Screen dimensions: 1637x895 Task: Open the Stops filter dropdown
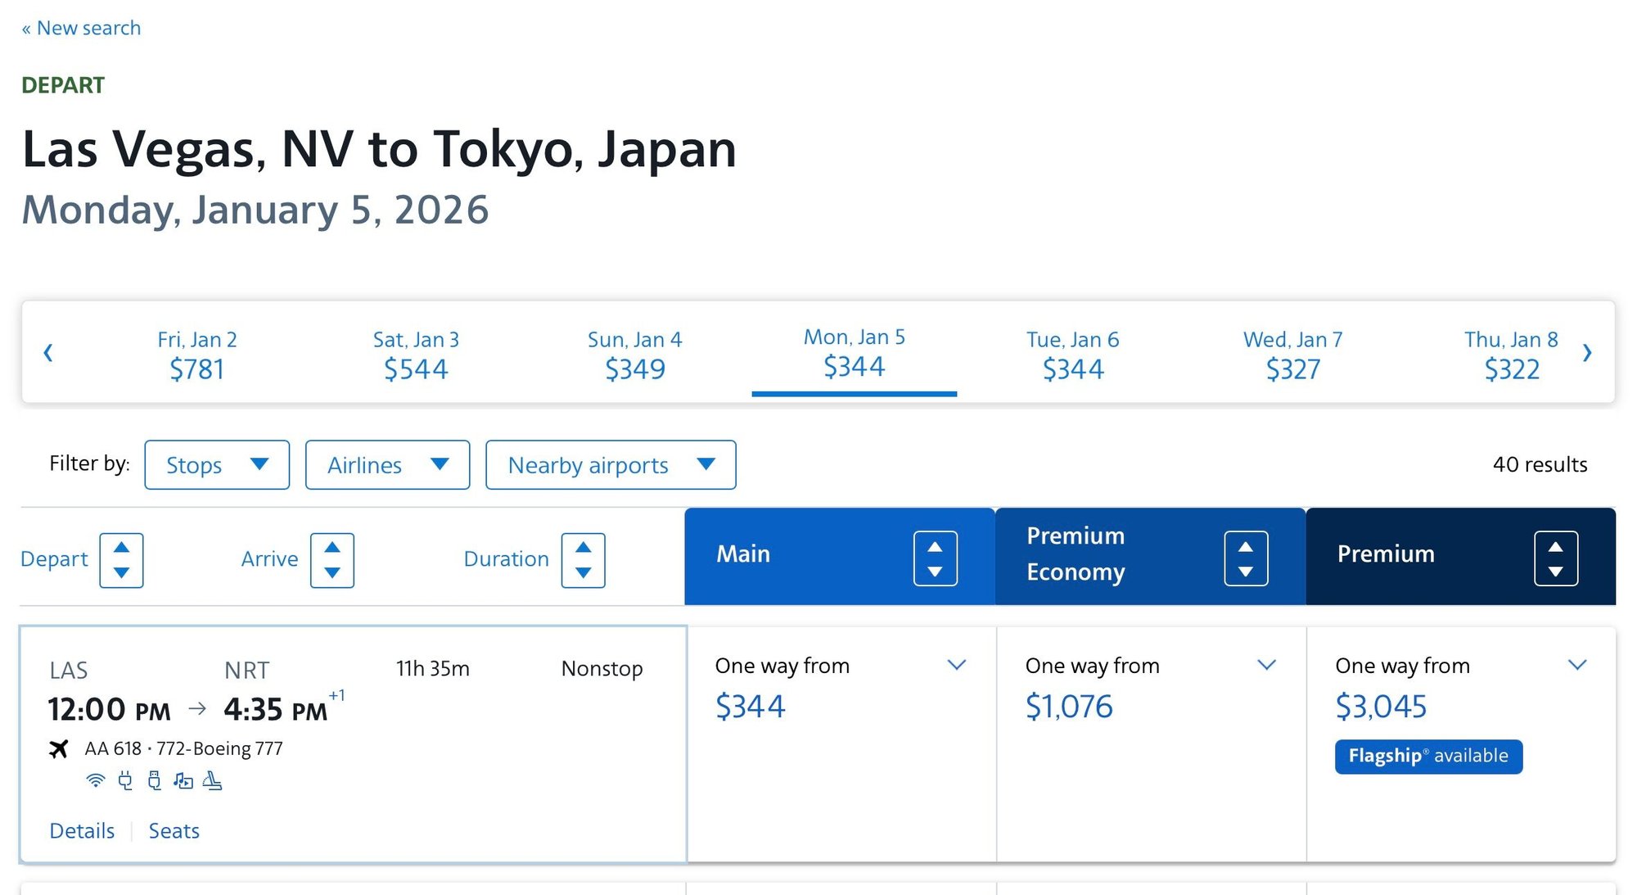coord(217,465)
